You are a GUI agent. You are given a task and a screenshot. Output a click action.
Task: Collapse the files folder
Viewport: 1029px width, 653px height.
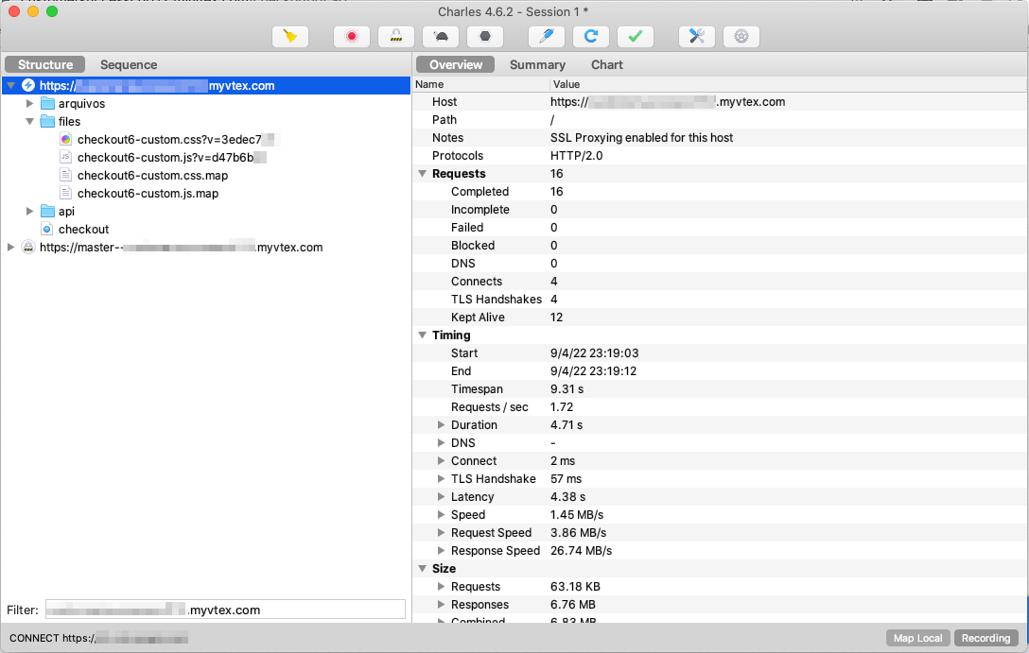(29, 121)
